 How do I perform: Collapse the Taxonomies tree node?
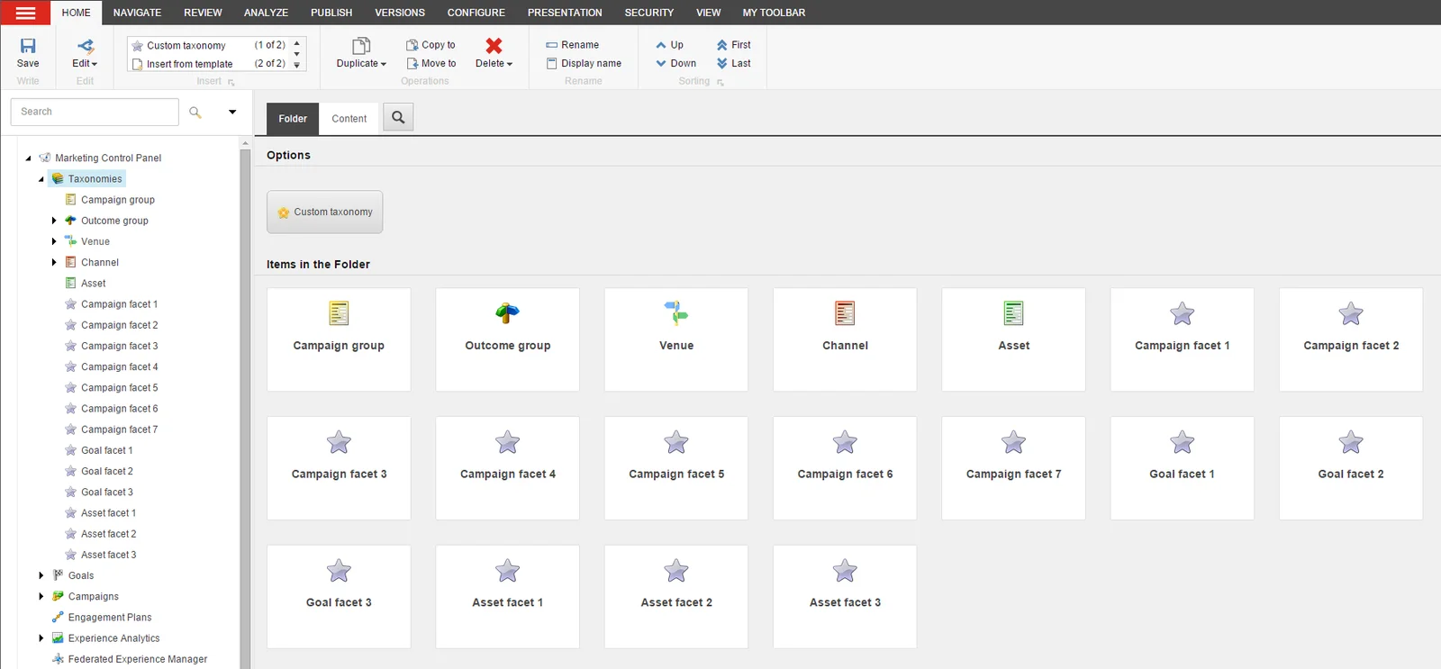pos(41,179)
